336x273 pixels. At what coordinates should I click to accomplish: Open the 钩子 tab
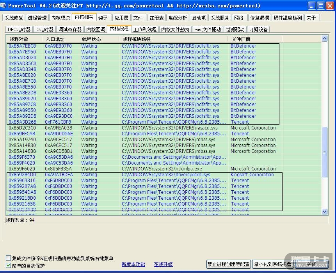click(104, 18)
